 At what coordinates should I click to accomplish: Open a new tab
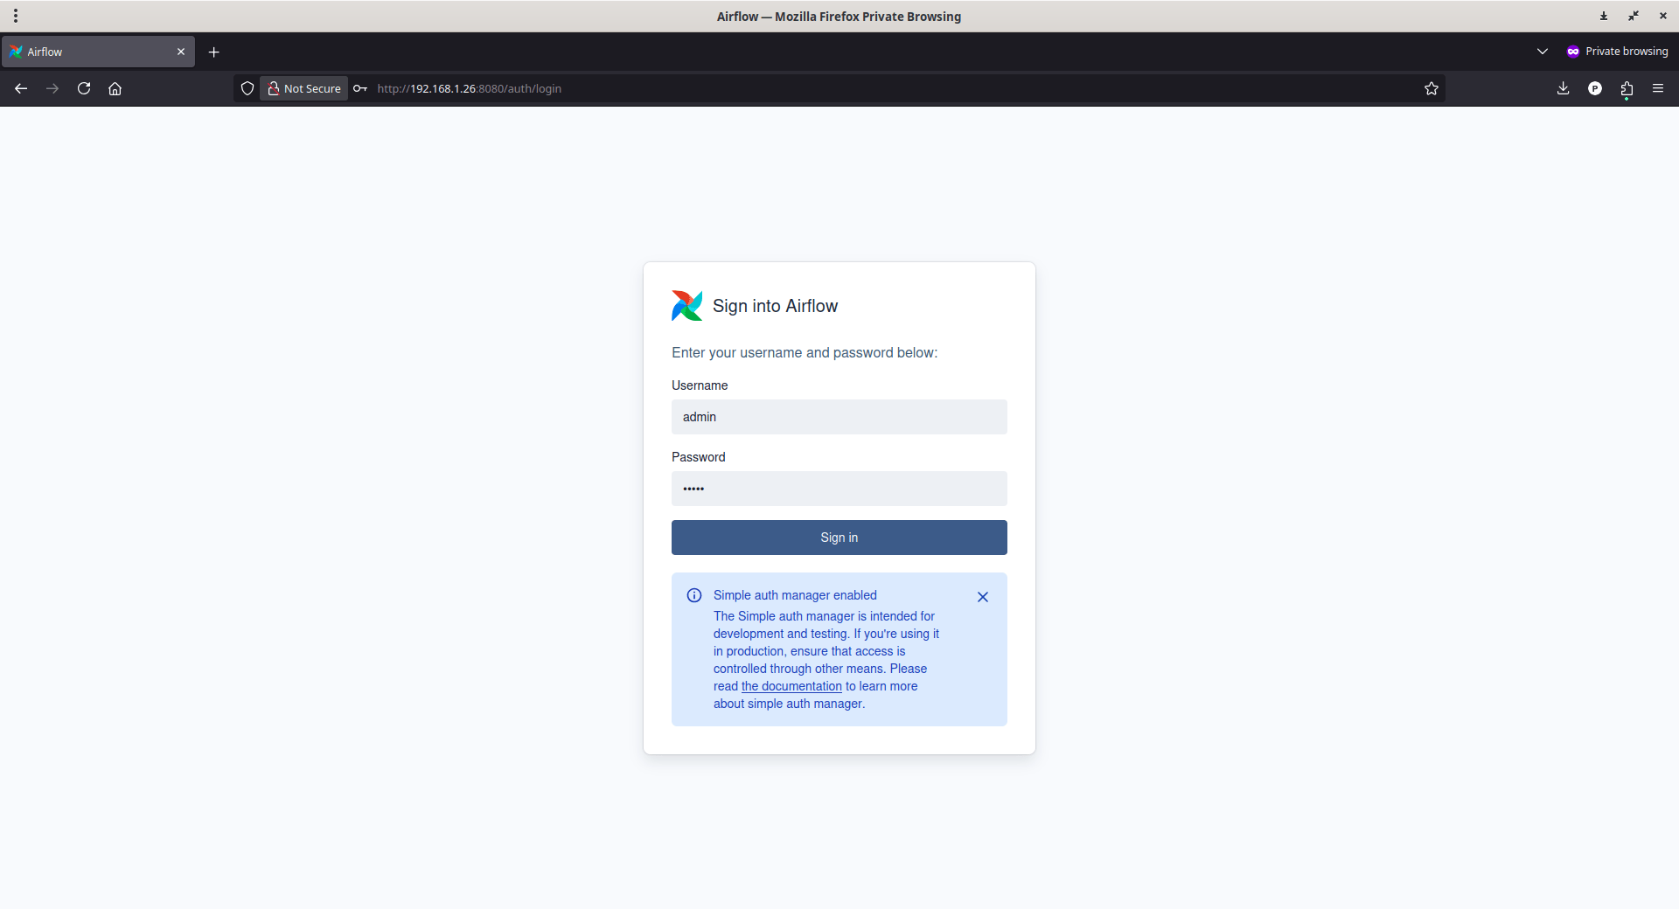click(x=213, y=52)
